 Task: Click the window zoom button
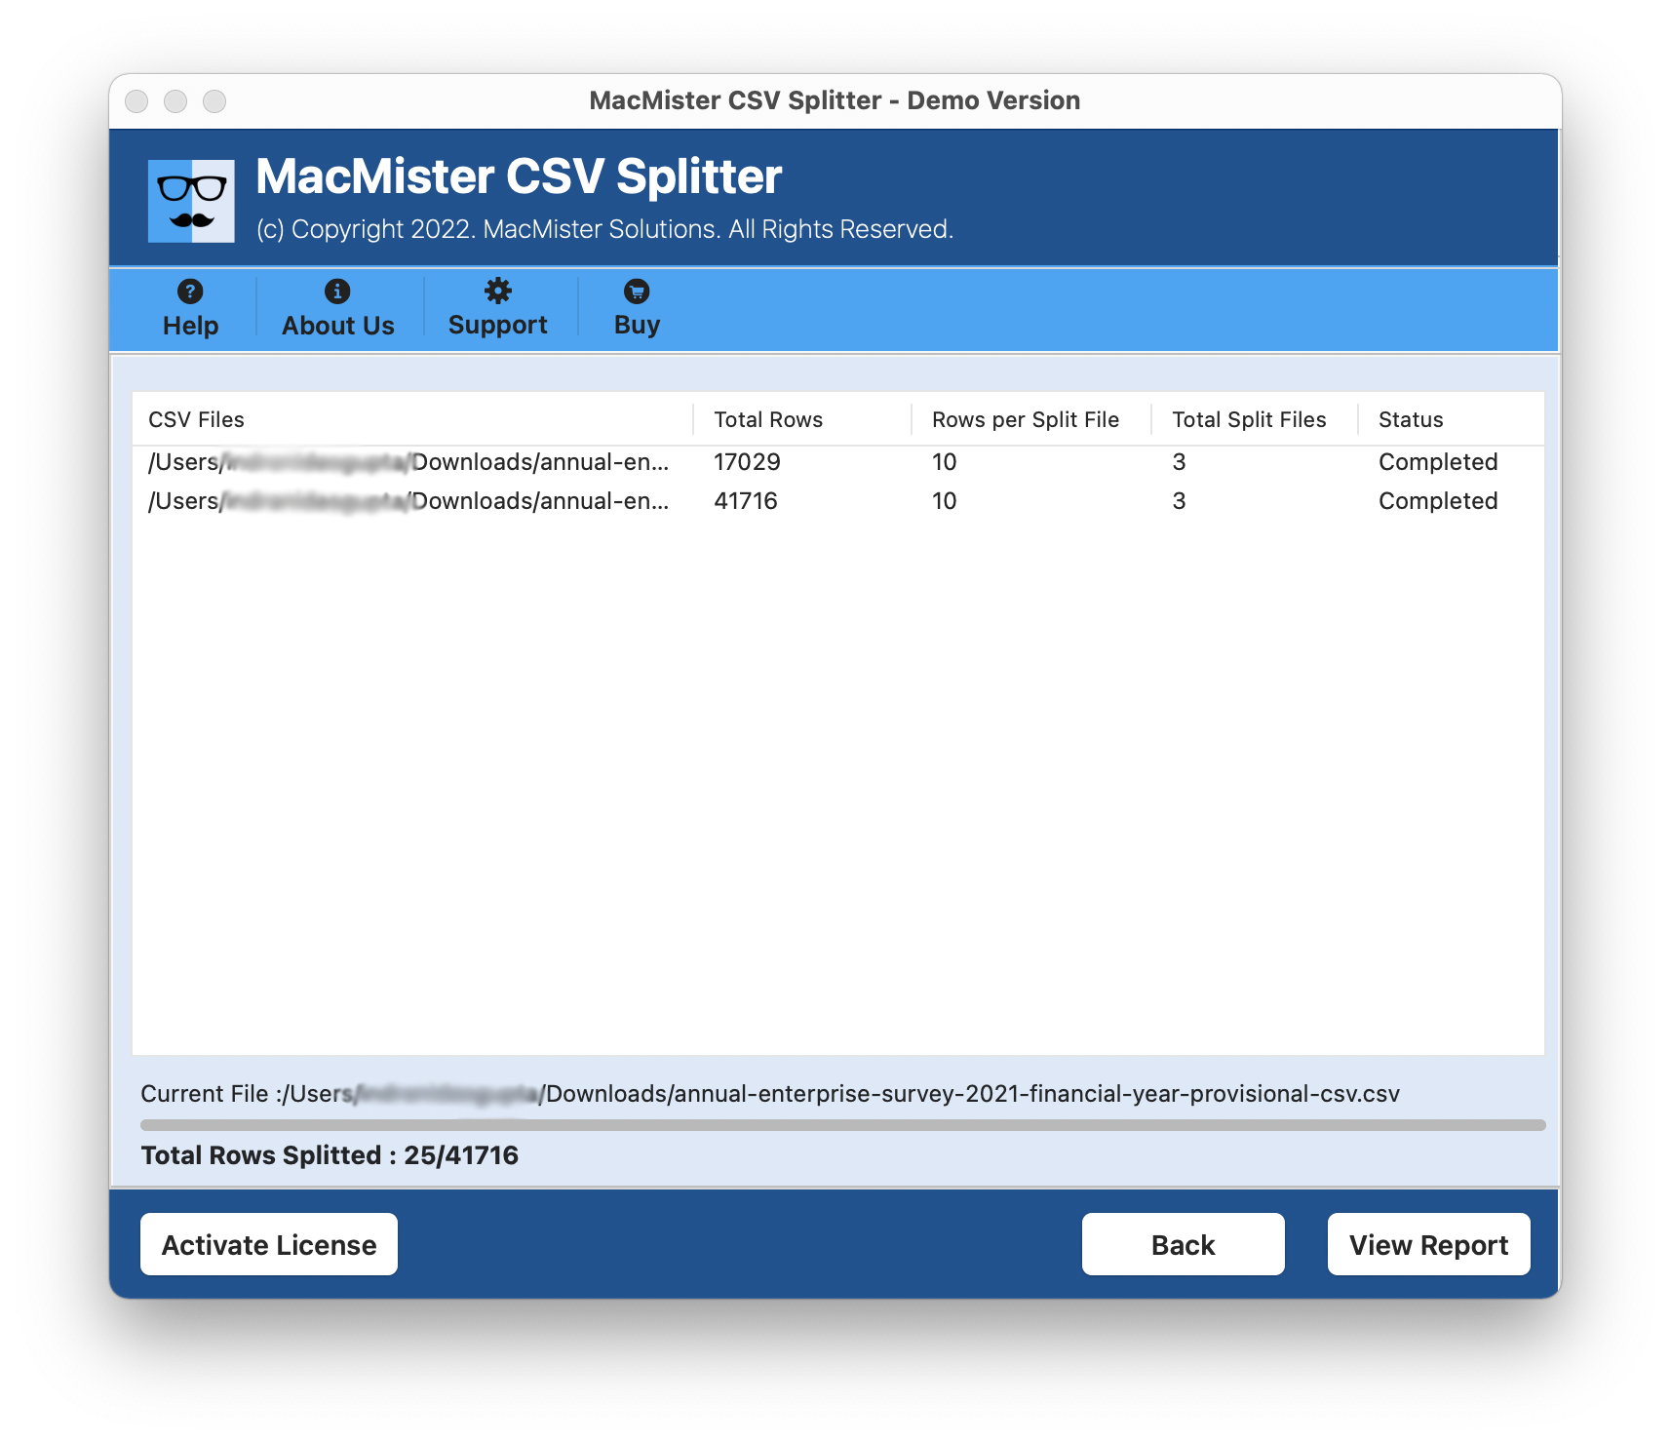pos(214,101)
